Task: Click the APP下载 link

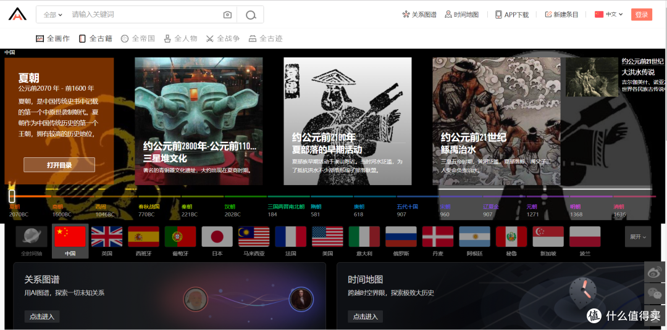Action: tap(512, 14)
